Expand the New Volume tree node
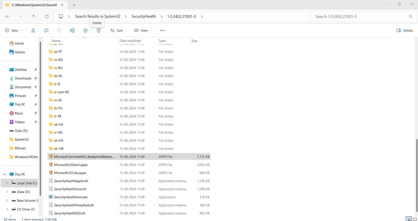Viewport: 418px width, 221px height. (7, 200)
